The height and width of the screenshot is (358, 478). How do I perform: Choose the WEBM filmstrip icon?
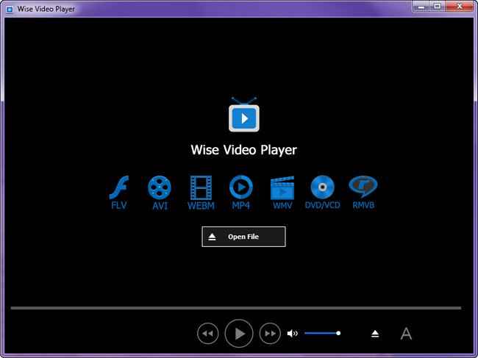point(201,187)
